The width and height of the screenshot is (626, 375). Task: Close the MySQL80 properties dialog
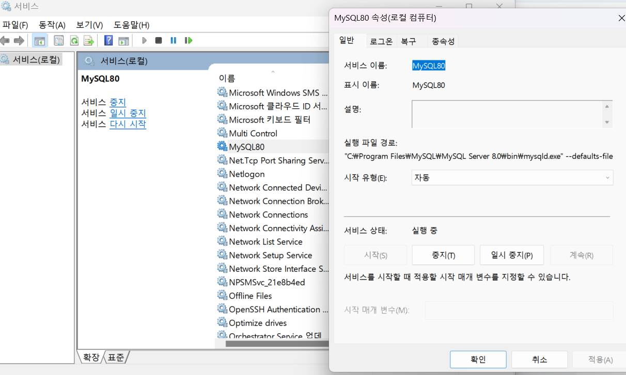(x=621, y=18)
